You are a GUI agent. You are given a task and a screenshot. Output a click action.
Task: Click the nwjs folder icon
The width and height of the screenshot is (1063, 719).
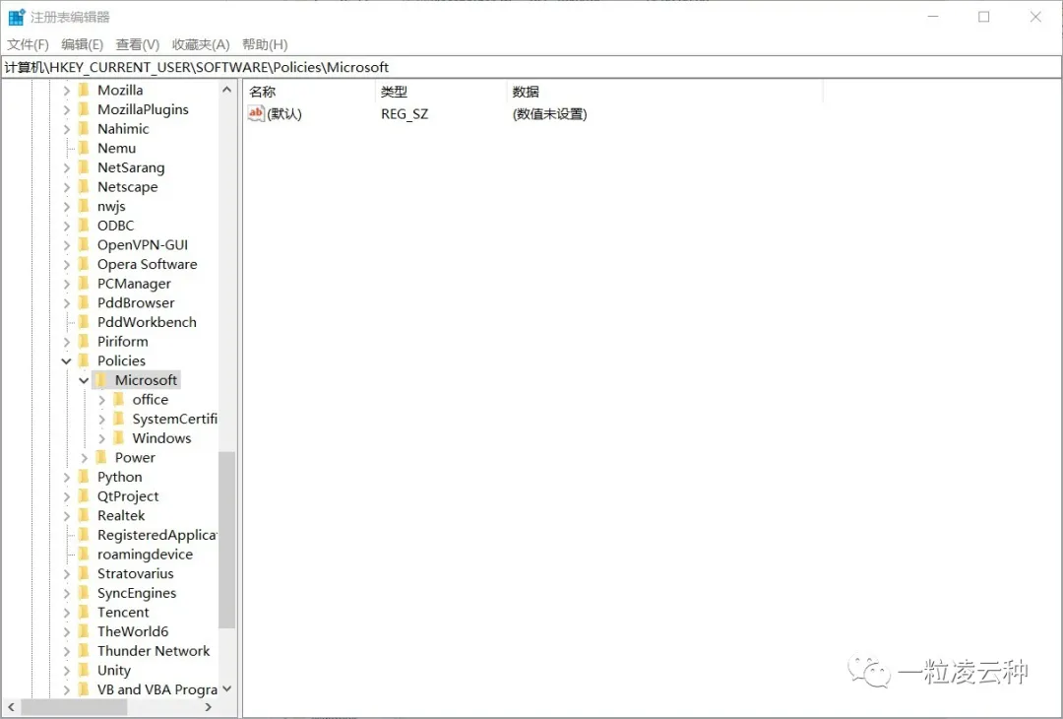(84, 206)
